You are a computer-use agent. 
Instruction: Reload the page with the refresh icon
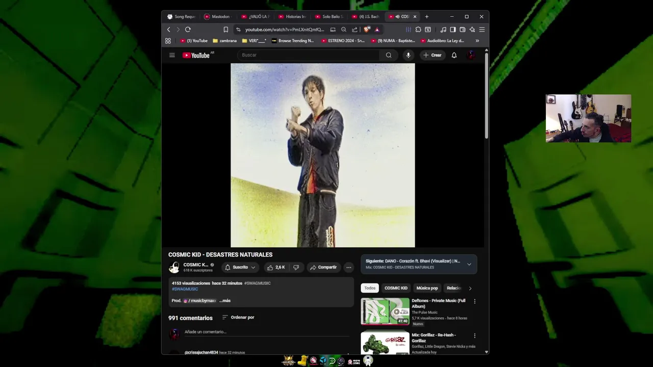pyautogui.click(x=188, y=30)
